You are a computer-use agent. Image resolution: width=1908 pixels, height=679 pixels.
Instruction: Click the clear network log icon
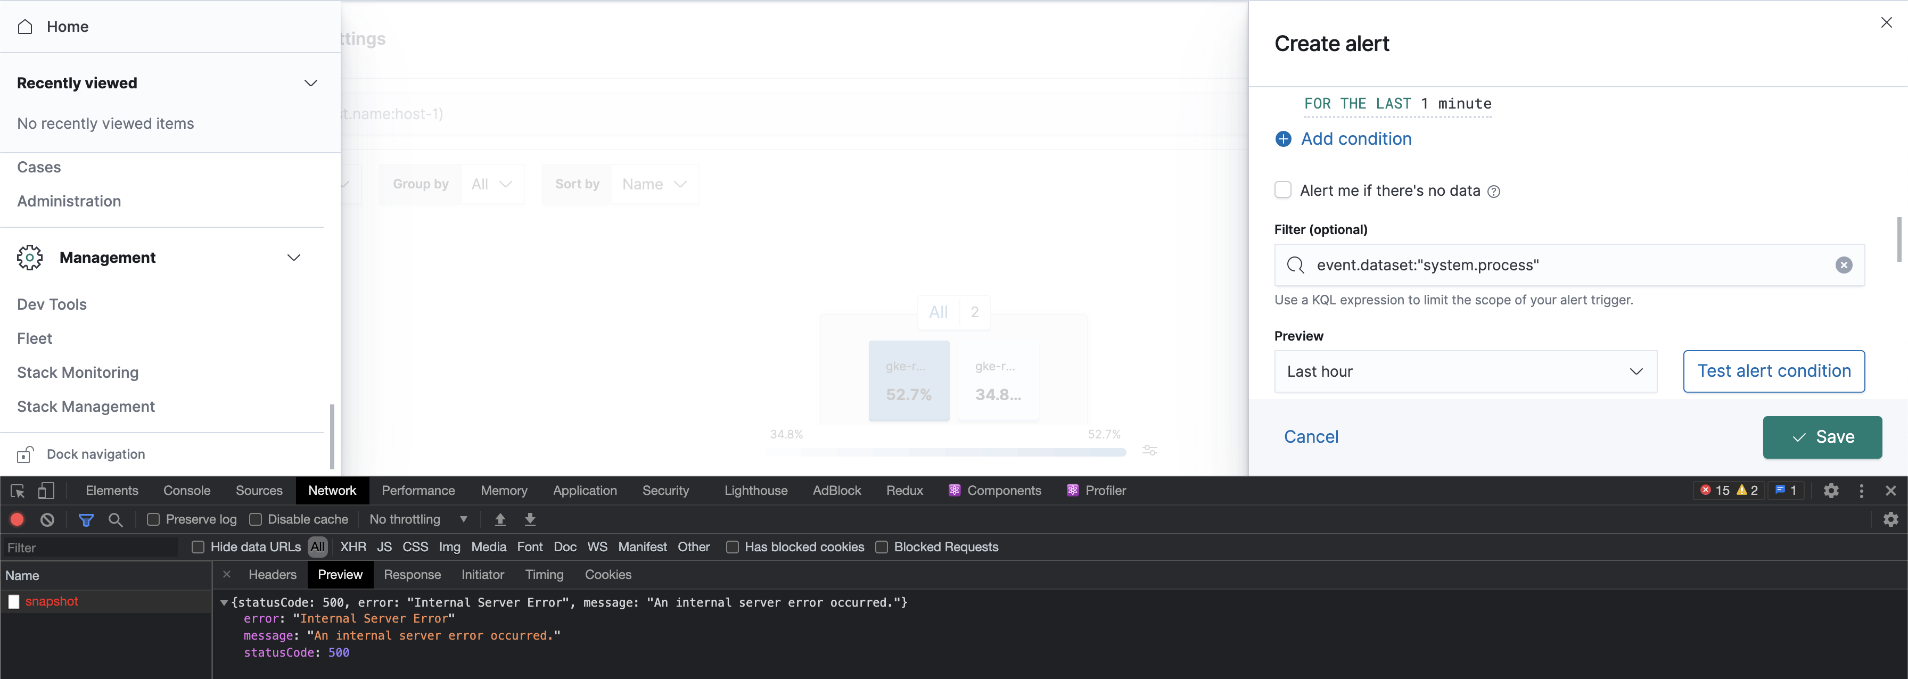47,519
